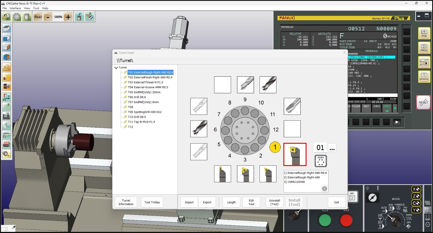
Task: Click the zoom in plus button
Action: click(68, 17)
